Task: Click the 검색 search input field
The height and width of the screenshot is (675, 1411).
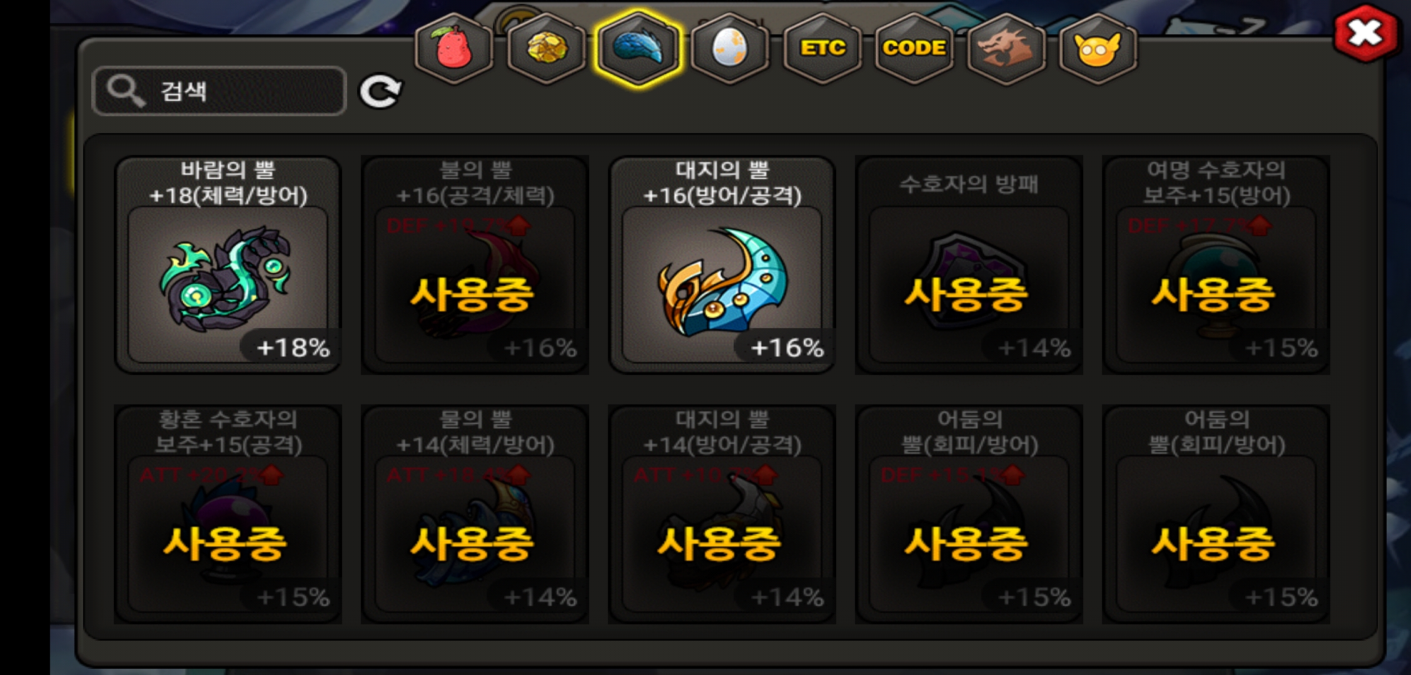Action: [x=219, y=91]
